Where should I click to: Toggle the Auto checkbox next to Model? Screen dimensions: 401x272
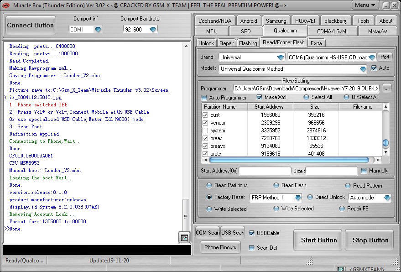point(374,68)
